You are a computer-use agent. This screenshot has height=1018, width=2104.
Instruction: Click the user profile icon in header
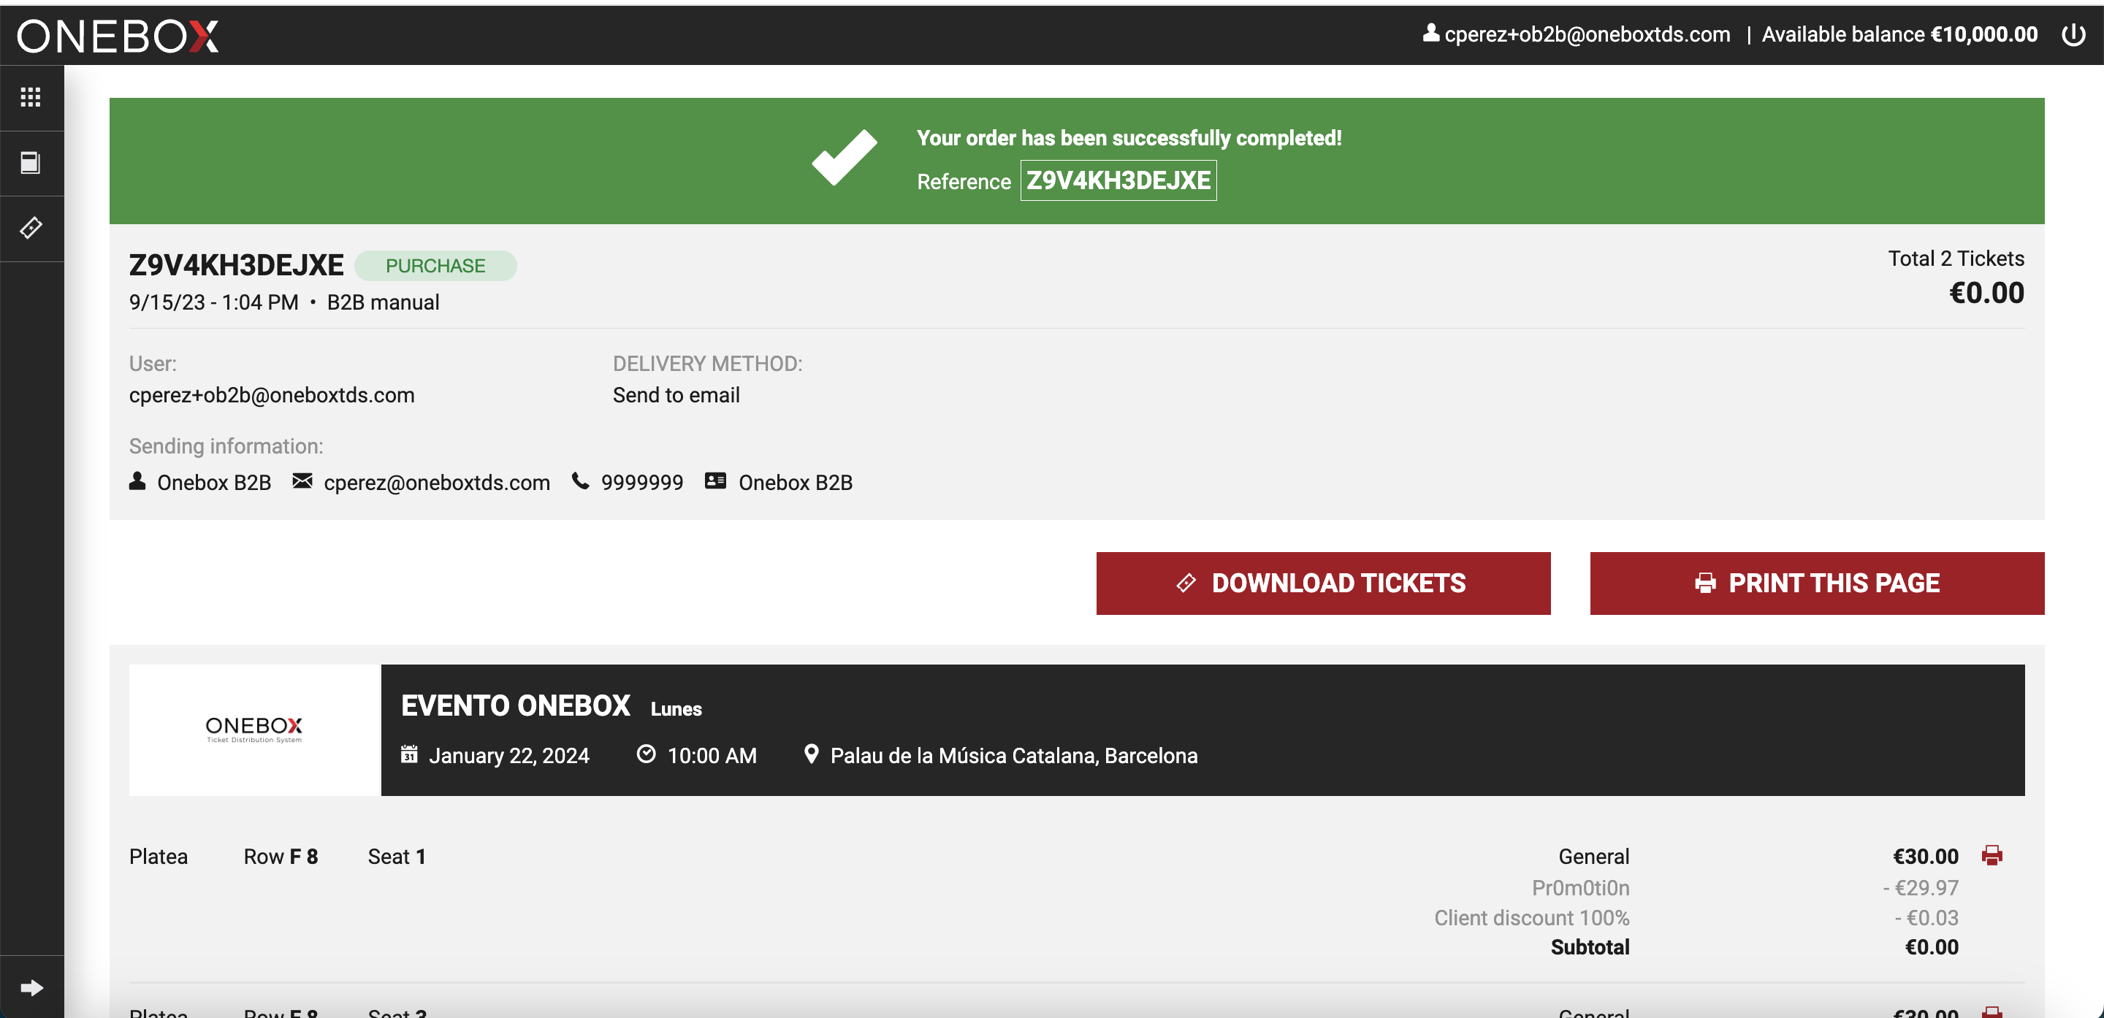[1430, 33]
